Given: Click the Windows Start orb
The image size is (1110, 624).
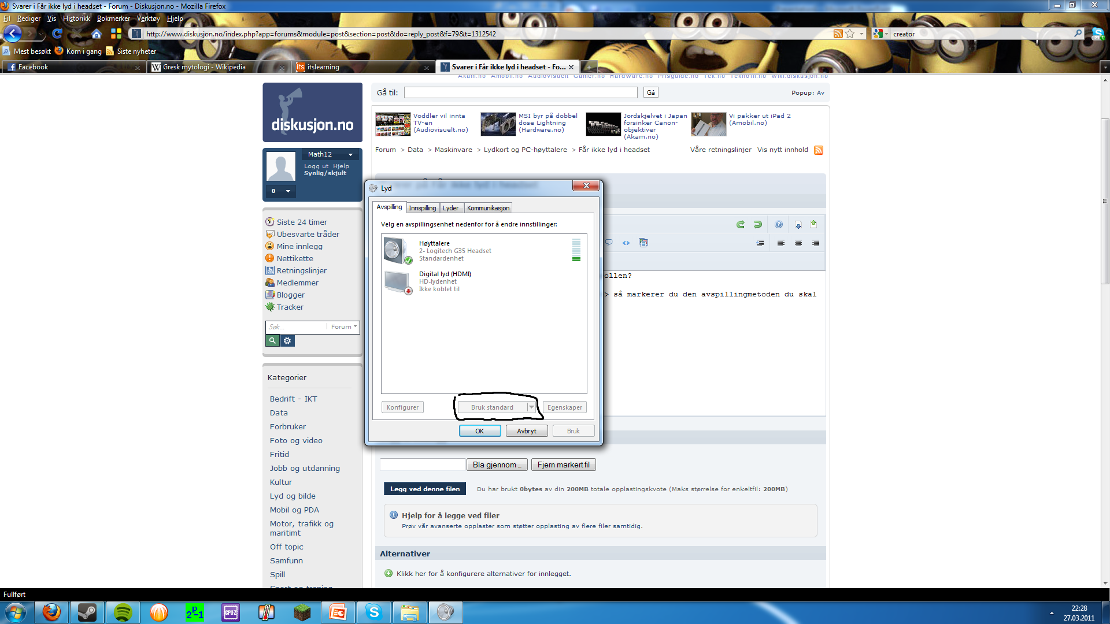Looking at the screenshot, I should (16, 612).
